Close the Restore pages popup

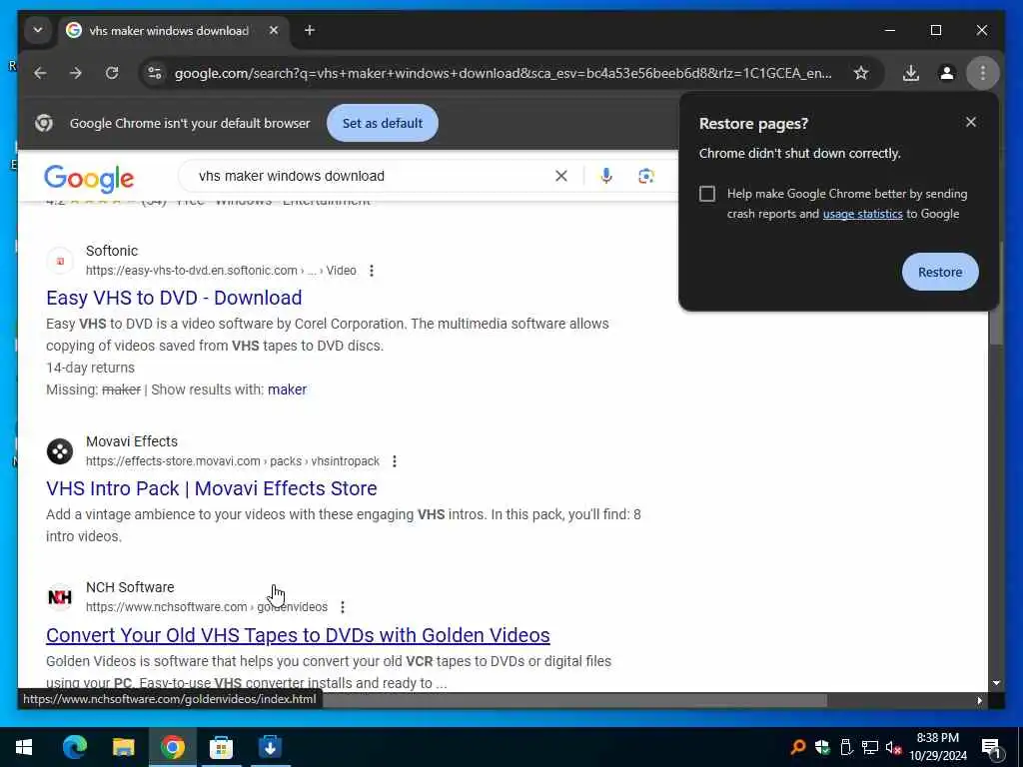point(971,122)
